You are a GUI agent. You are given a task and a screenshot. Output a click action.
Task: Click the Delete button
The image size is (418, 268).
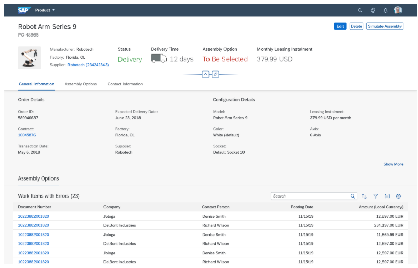point(356,26)
